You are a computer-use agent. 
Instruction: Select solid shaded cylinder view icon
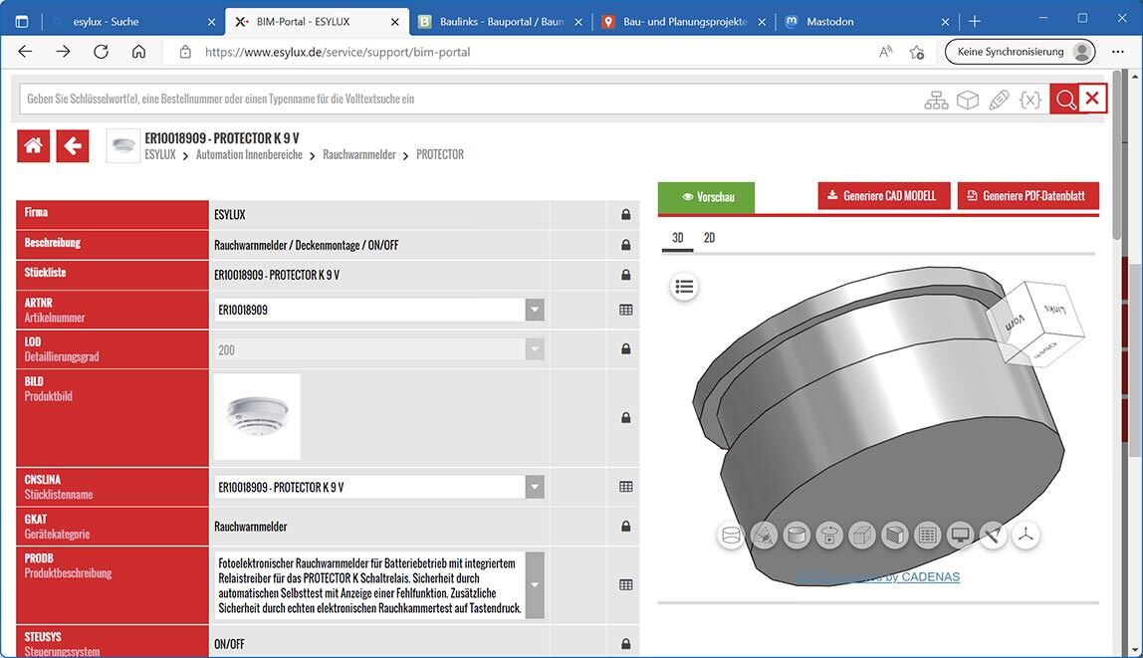(797, 536)
